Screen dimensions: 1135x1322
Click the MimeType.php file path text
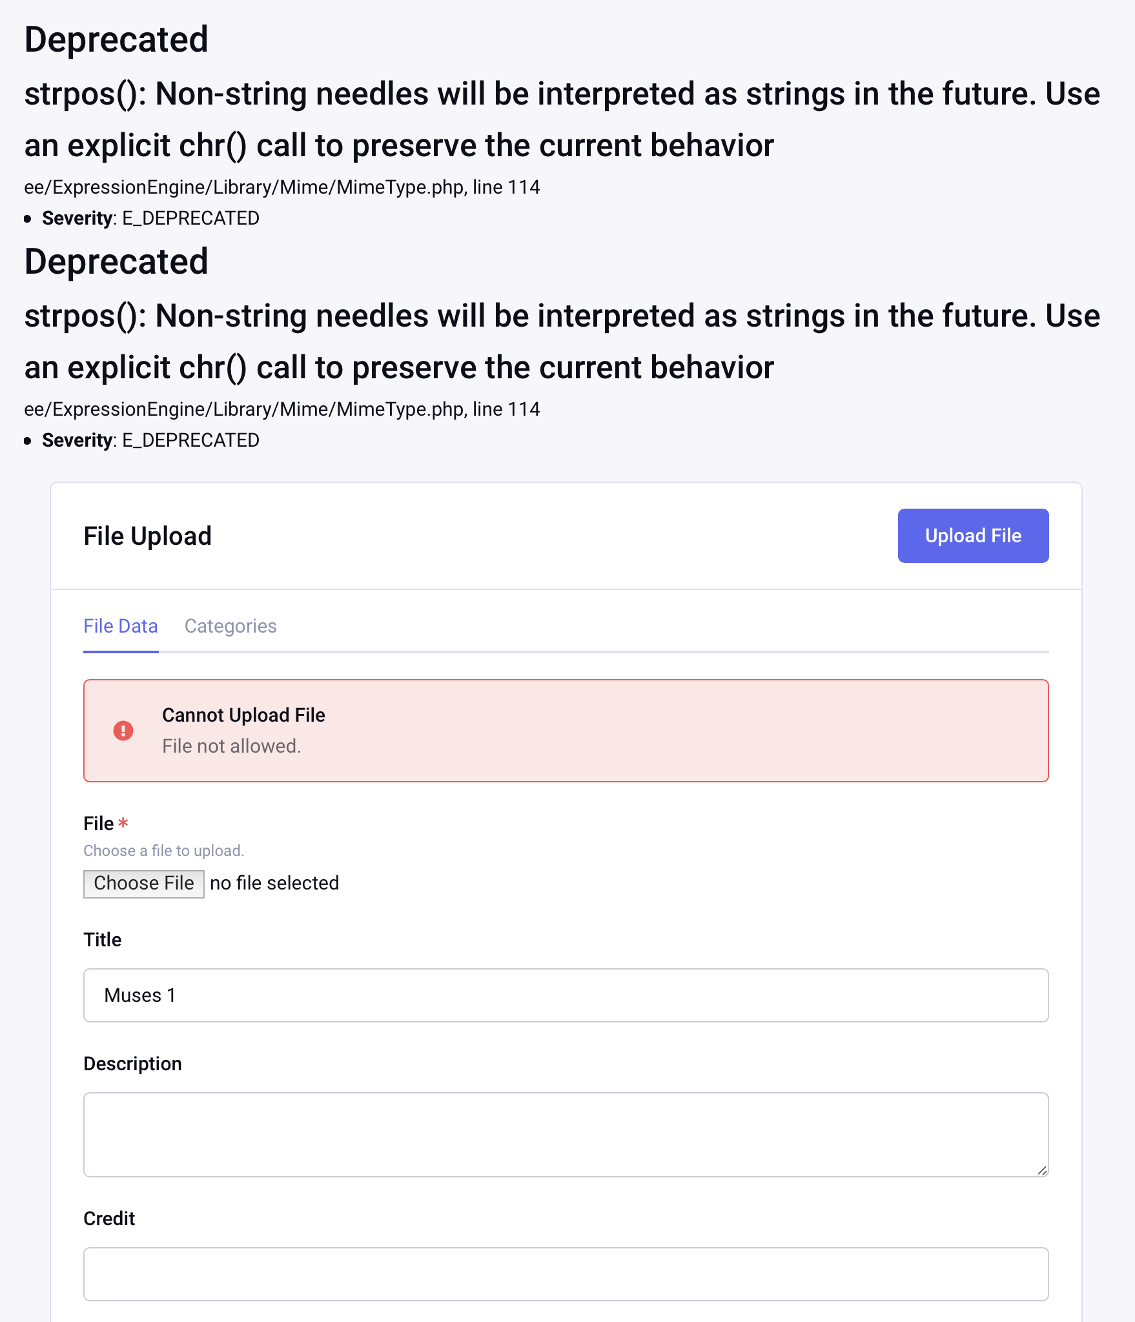pos(282,188)
